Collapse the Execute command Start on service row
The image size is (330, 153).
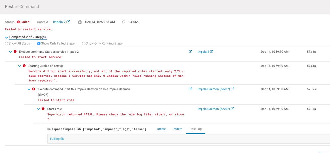coord(10,52)
